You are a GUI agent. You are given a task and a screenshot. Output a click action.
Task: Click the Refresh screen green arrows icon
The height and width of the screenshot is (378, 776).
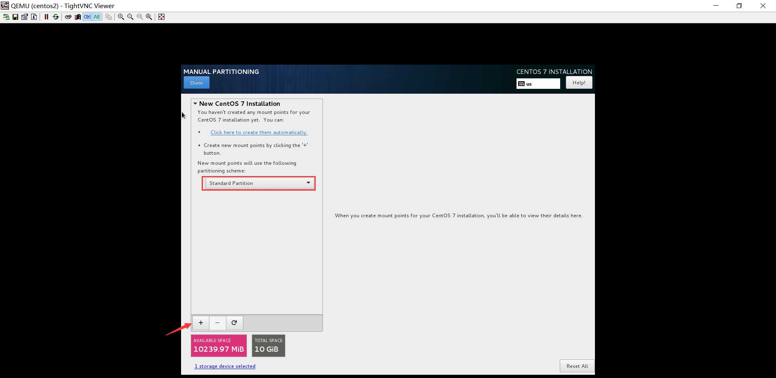56,17
